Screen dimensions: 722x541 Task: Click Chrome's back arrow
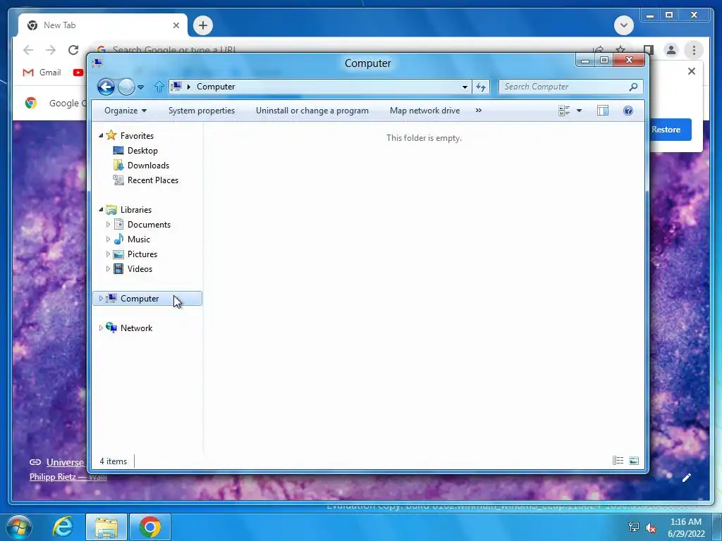[28, 50]
